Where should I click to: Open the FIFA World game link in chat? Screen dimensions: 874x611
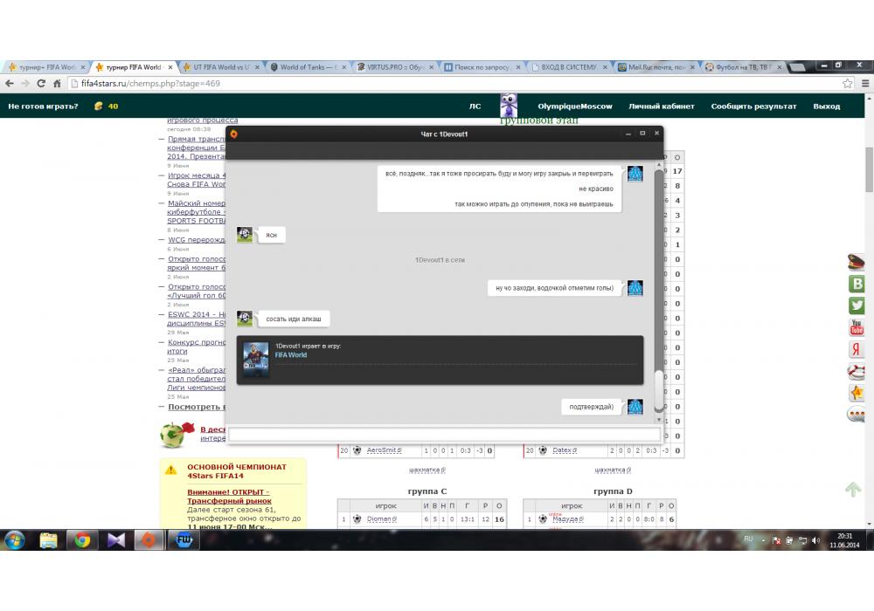pyautogui.click(x=290, y=355)
